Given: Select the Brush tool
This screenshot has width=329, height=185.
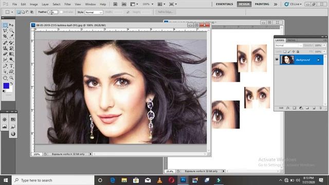Looking at the screenshot, I should [x=11, y=43].
